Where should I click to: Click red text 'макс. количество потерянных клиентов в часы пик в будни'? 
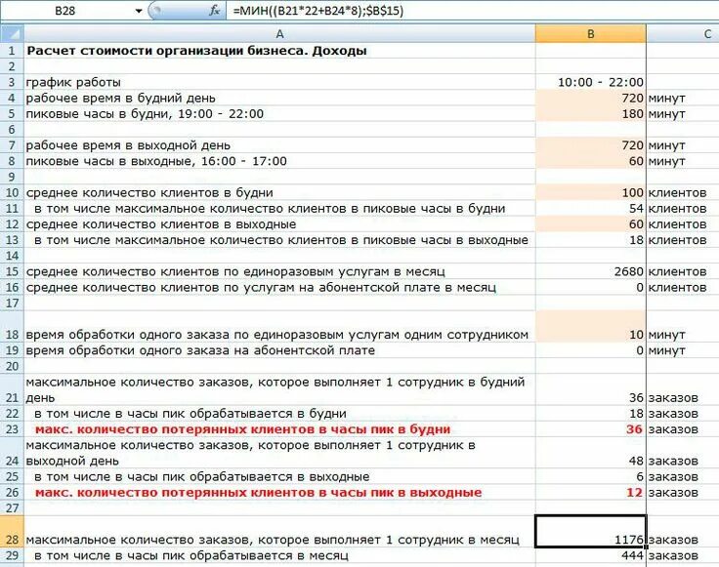[x=242, y=429]
